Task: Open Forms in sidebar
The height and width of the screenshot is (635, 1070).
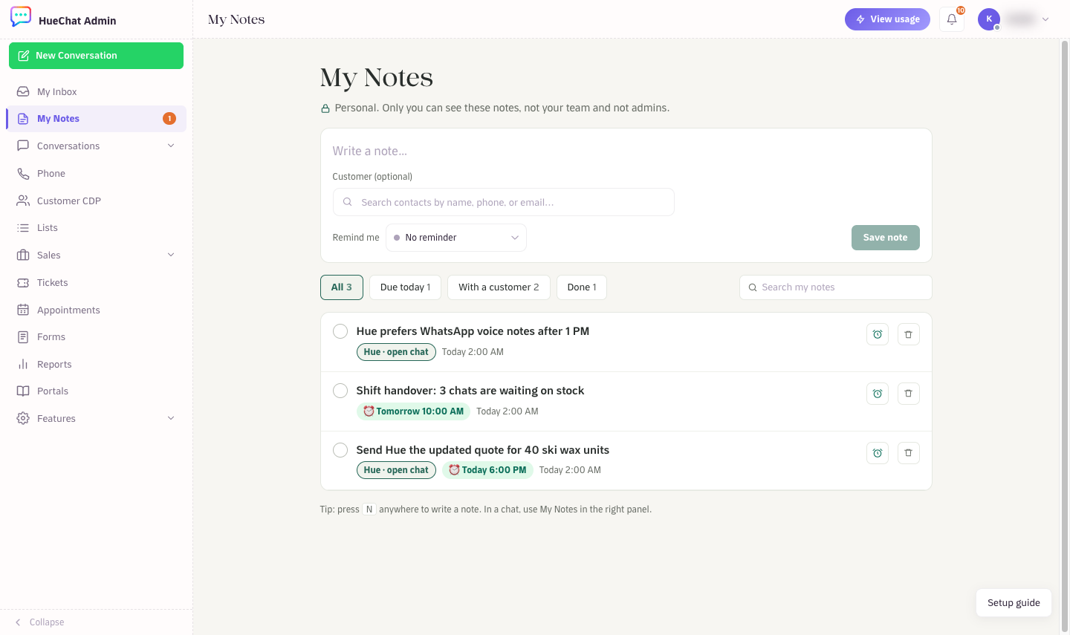Action: click(x=96, y=336)
